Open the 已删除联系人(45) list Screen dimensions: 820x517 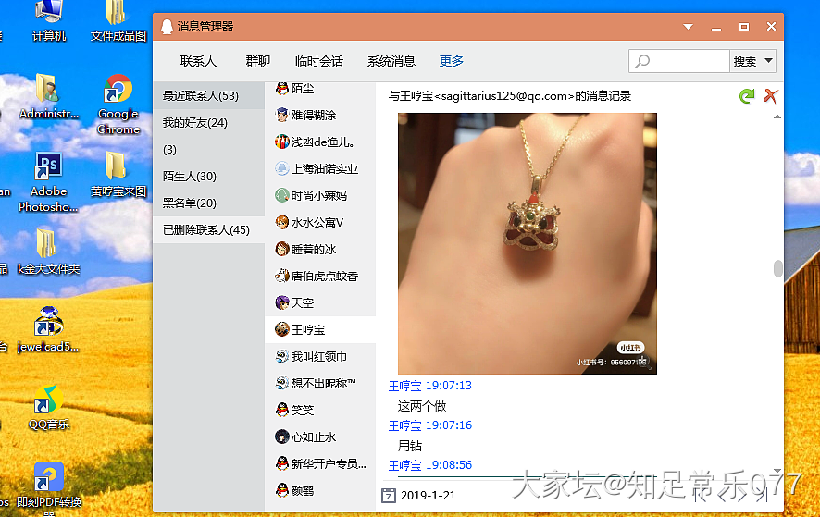(206, 230)
